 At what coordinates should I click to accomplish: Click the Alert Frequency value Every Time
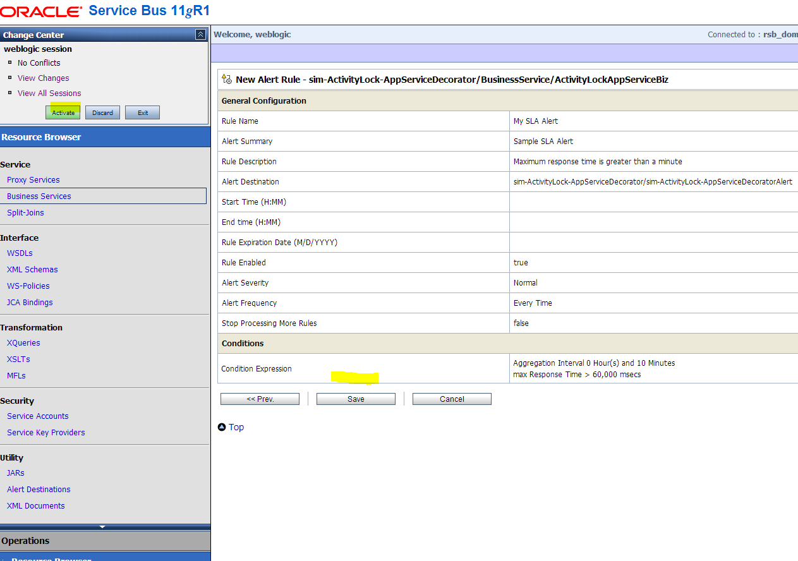coord(533,303)
